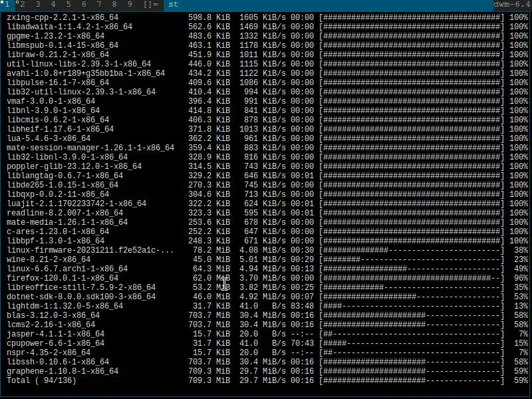Viewport: 532px width, 399px height.
Task: Click 46.0 MiB size in dotnet-sdk row
Action: (211, 297)
